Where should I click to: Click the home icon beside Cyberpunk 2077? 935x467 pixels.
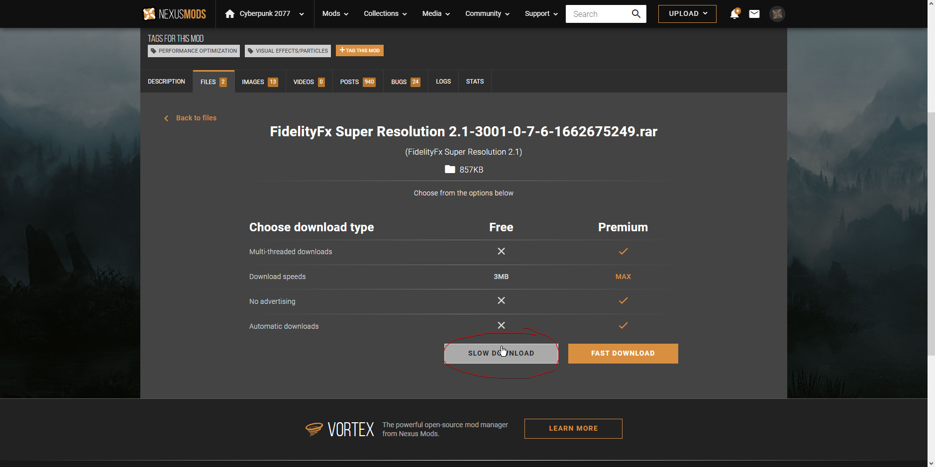tap(229, 14)
